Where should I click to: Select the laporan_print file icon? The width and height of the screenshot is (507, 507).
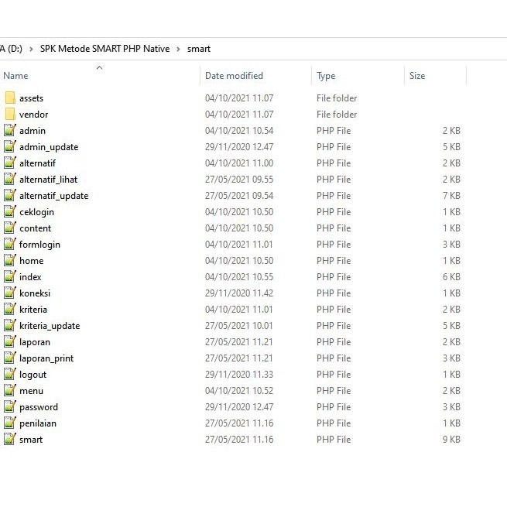(x=10, y=358)
